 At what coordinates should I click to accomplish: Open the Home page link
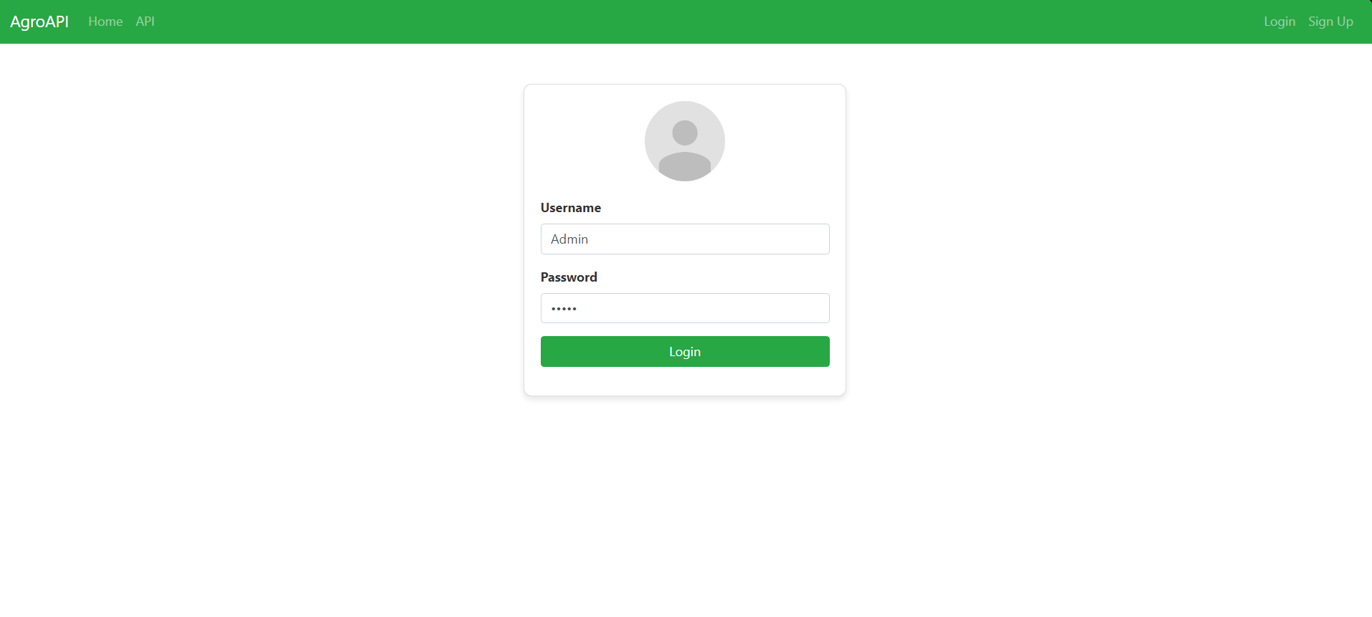coord(105,21)
